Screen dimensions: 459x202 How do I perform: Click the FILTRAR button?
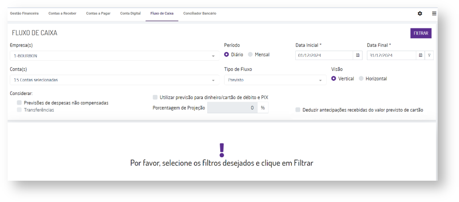pyautogui.click(x=421, y=33)
